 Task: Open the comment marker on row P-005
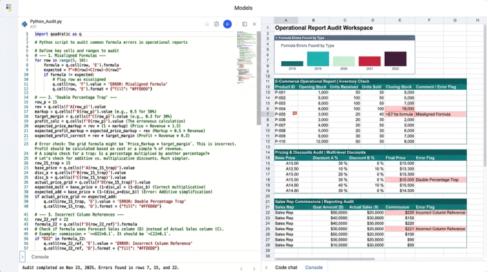point(295,113)
